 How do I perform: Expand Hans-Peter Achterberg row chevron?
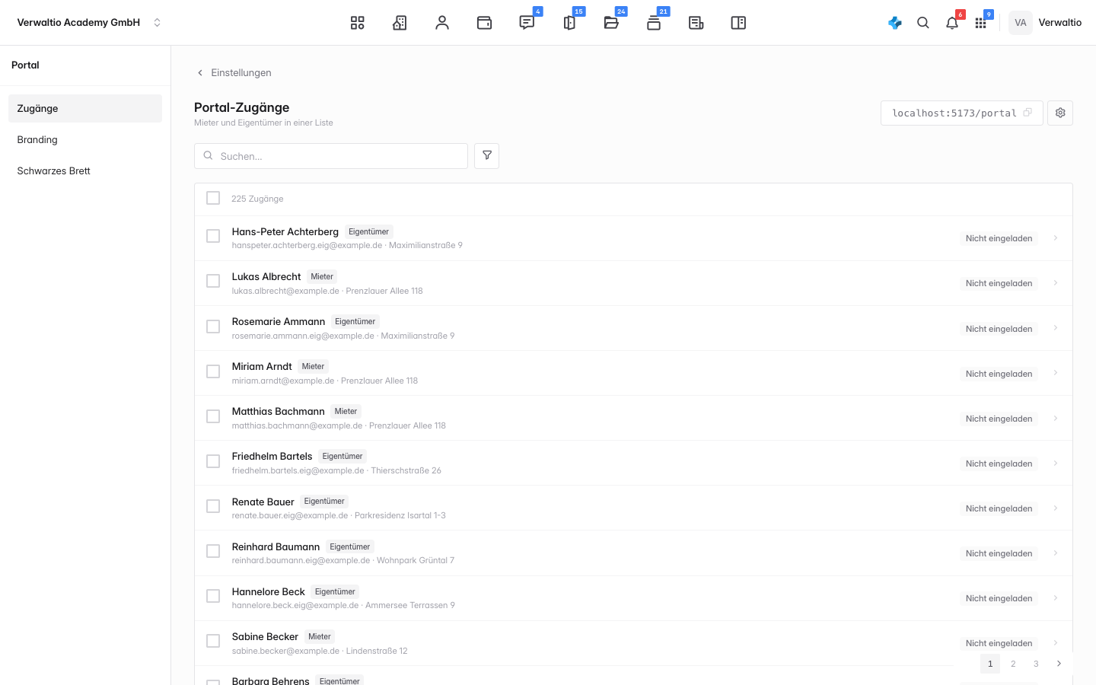coord(1056,238)
